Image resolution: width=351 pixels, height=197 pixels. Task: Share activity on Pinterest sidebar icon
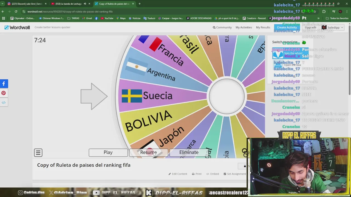[4, 93]
